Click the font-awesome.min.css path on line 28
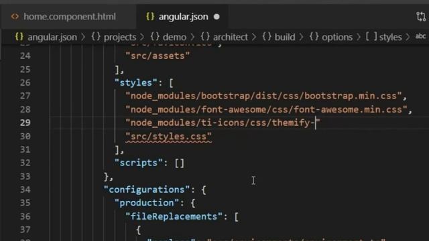The height and width of the screenshot is (241, 429). 266,109
